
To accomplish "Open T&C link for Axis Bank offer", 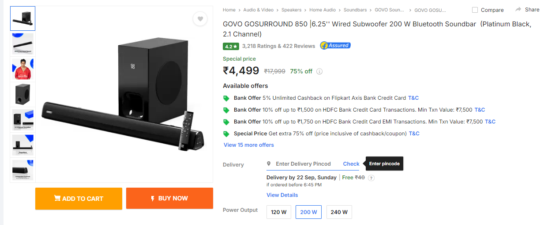I will tap(413, 98).
